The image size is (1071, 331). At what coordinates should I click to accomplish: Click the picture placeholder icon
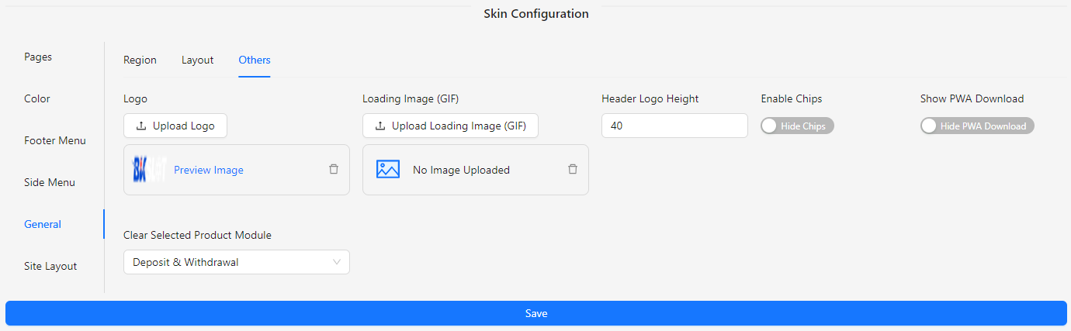click(387, 169)
